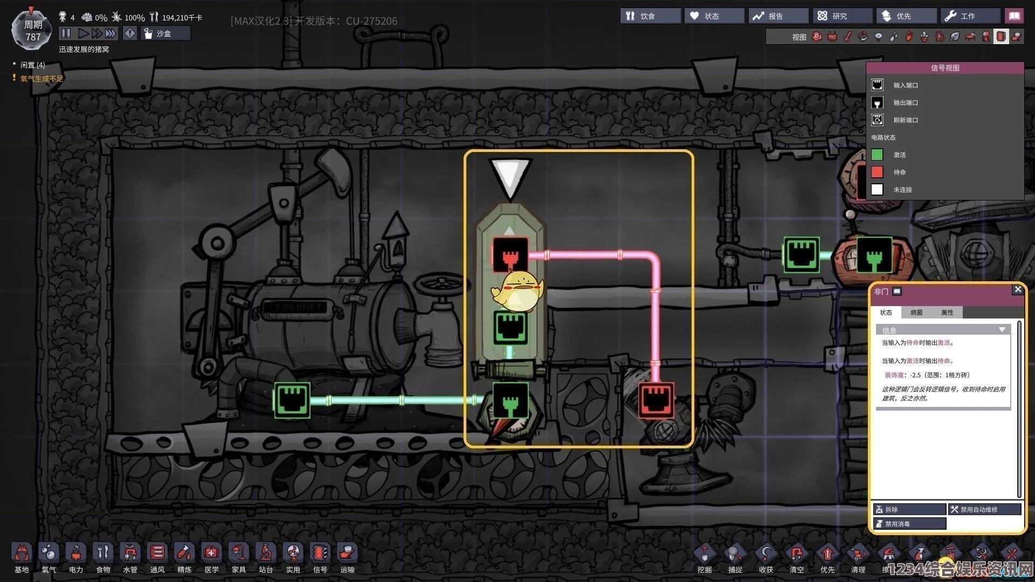Click the insufficient oxygen (氧气生成不足) warning
1035x582 pixels.
(x=42, y=79)
